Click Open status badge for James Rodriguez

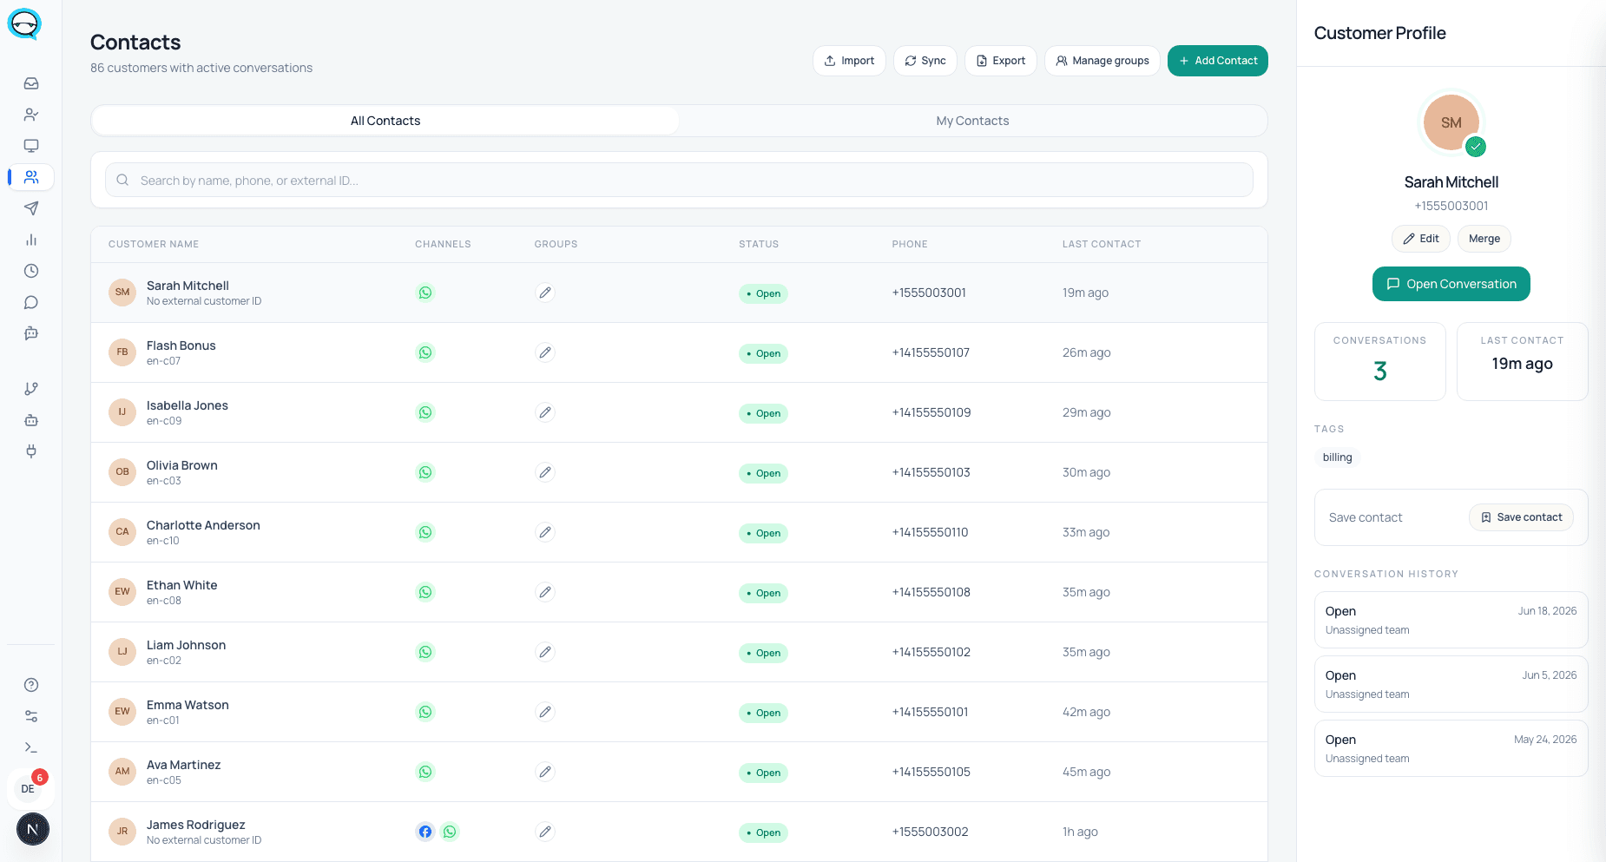(763, 832)
